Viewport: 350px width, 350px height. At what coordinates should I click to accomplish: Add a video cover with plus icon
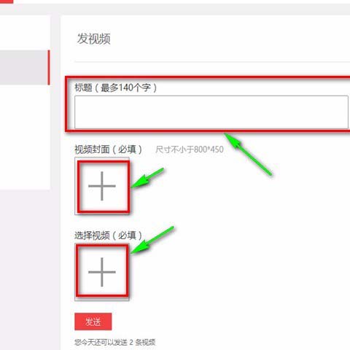[102, 186]
